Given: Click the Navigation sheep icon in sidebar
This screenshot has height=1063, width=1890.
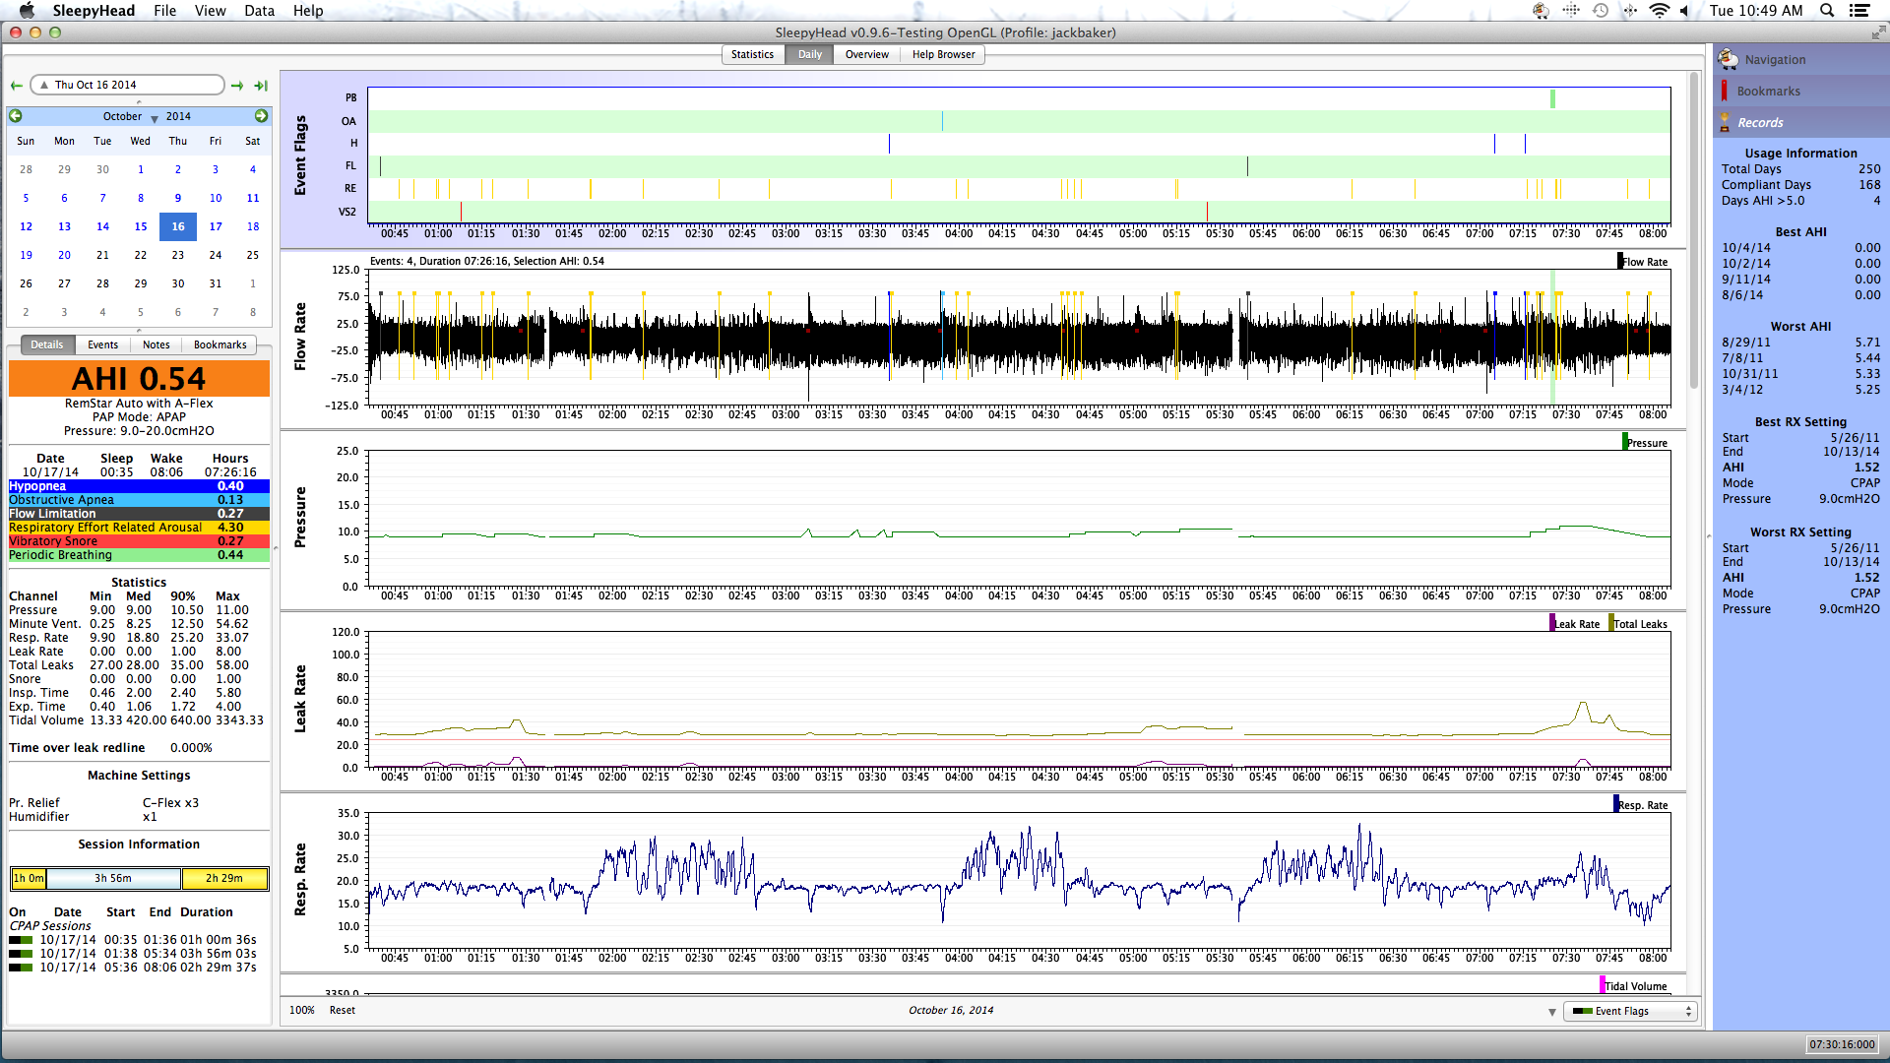Looking at the screenshot, I should (1728, 59).
